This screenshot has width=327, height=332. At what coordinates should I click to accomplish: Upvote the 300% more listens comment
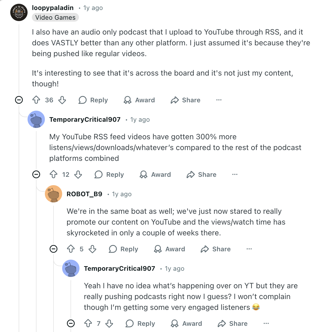(x=54, y=175)
